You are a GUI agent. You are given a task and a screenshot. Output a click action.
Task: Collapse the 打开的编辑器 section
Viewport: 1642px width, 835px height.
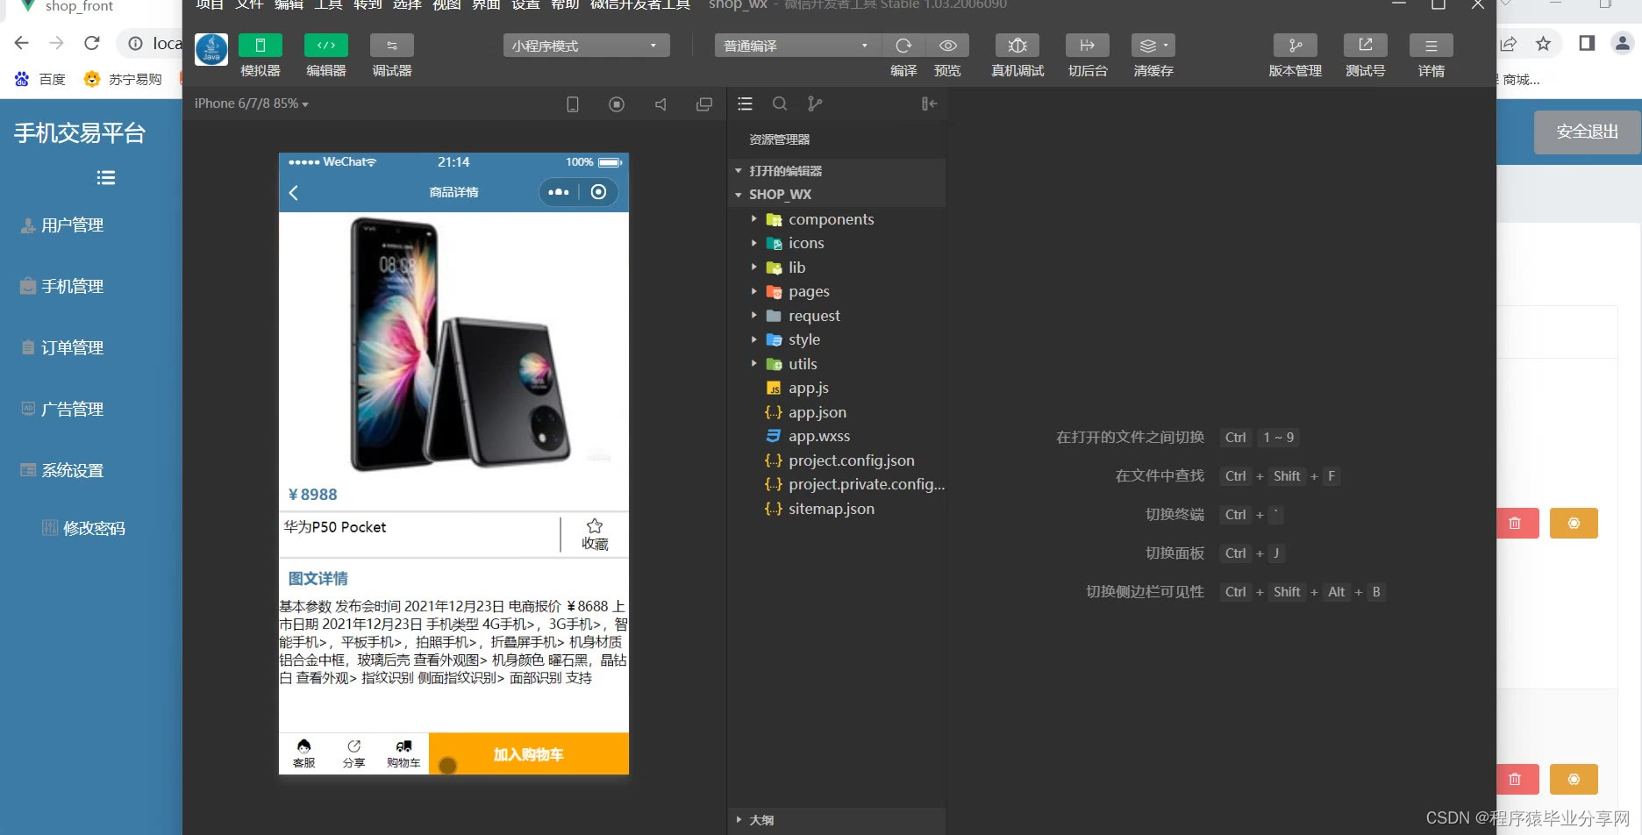click(x=837, y=171)
